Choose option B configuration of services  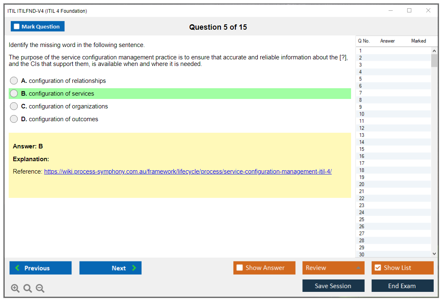tap(14, 94)
